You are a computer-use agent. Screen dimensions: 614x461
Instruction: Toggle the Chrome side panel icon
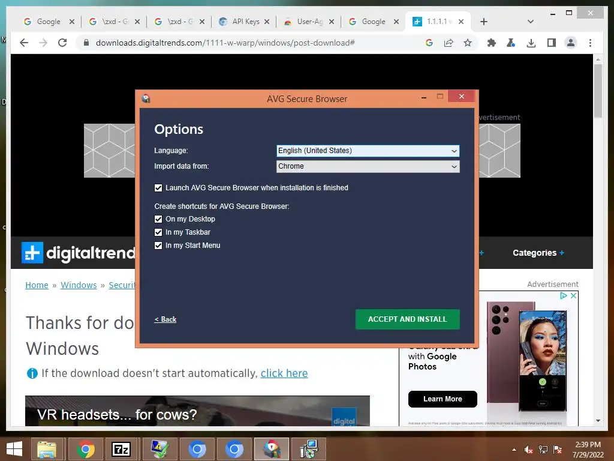(x=552, y=43)
